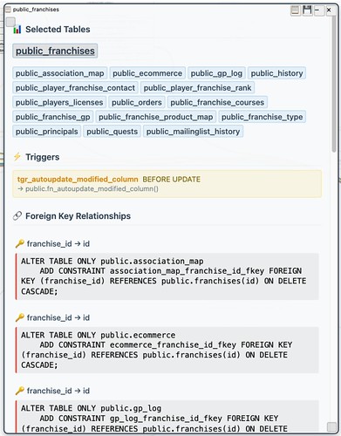Select the public_franchises main table tag

pos(55,51)
